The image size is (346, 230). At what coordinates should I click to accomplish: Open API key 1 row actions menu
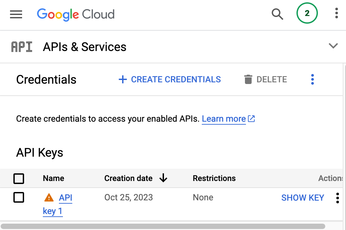tap(337, 198)
